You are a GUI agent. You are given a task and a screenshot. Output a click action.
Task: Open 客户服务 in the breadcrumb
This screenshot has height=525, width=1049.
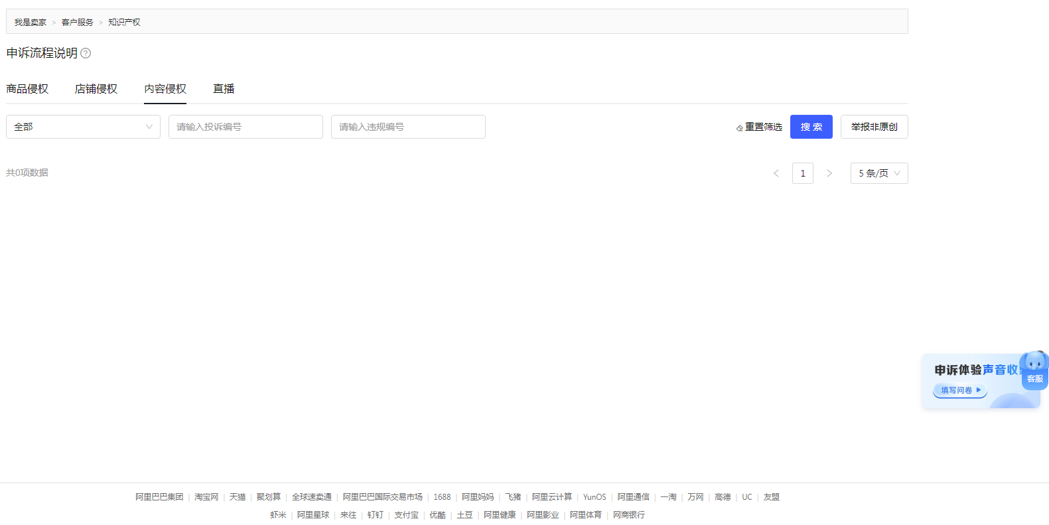[x=78, y=22]
